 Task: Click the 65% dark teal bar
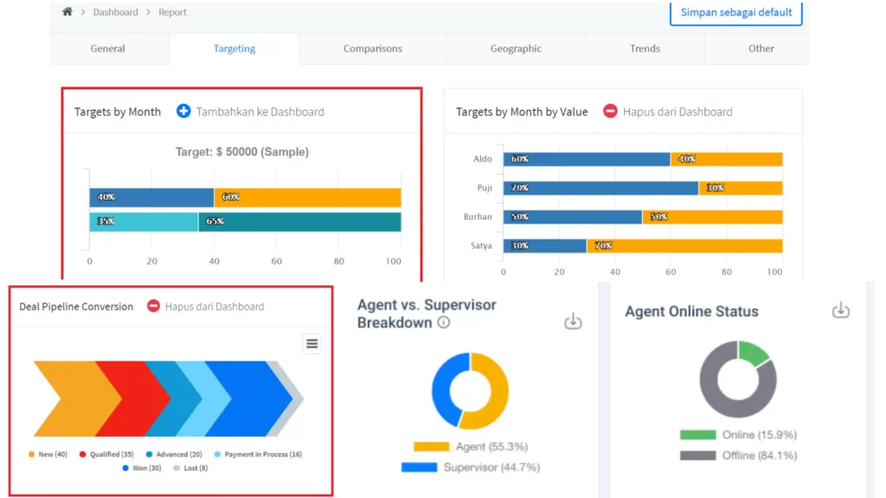tap(300, 221)
